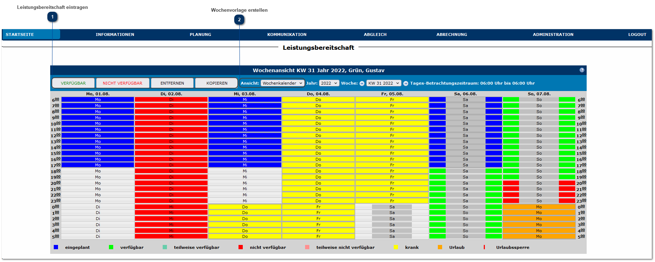Click the NICHT VERFÜGBAR button
The image size is (655, 262).
[x=122, y=83]
